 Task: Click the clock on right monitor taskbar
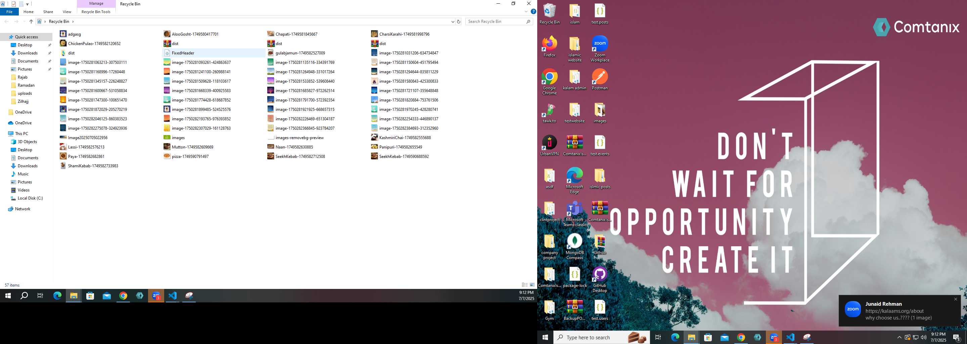[938, 337]
